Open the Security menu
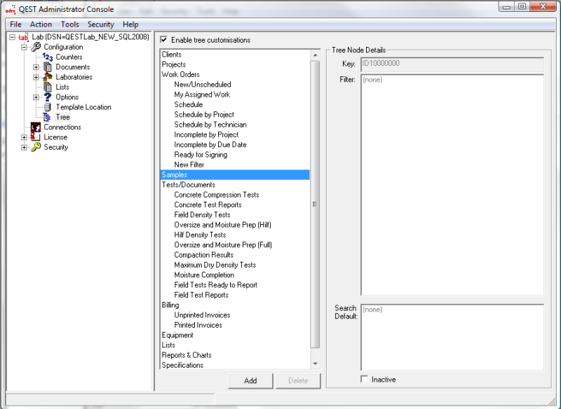Screen dimensions: 561x409 [100, 24]
